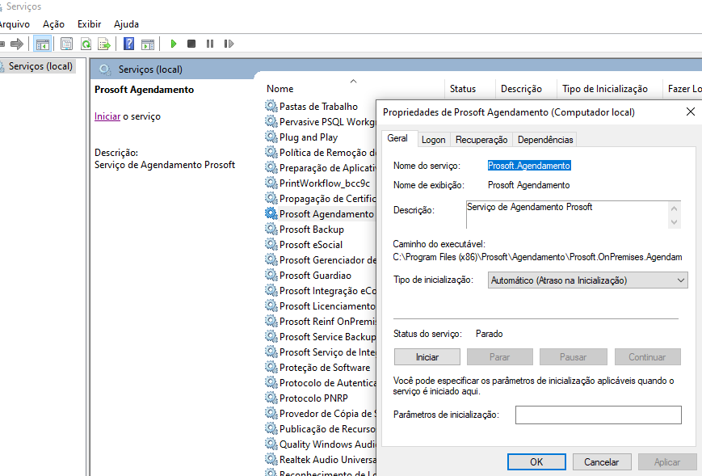Click the Serviços (local) header magnifier icon

(x=105, y=70)
